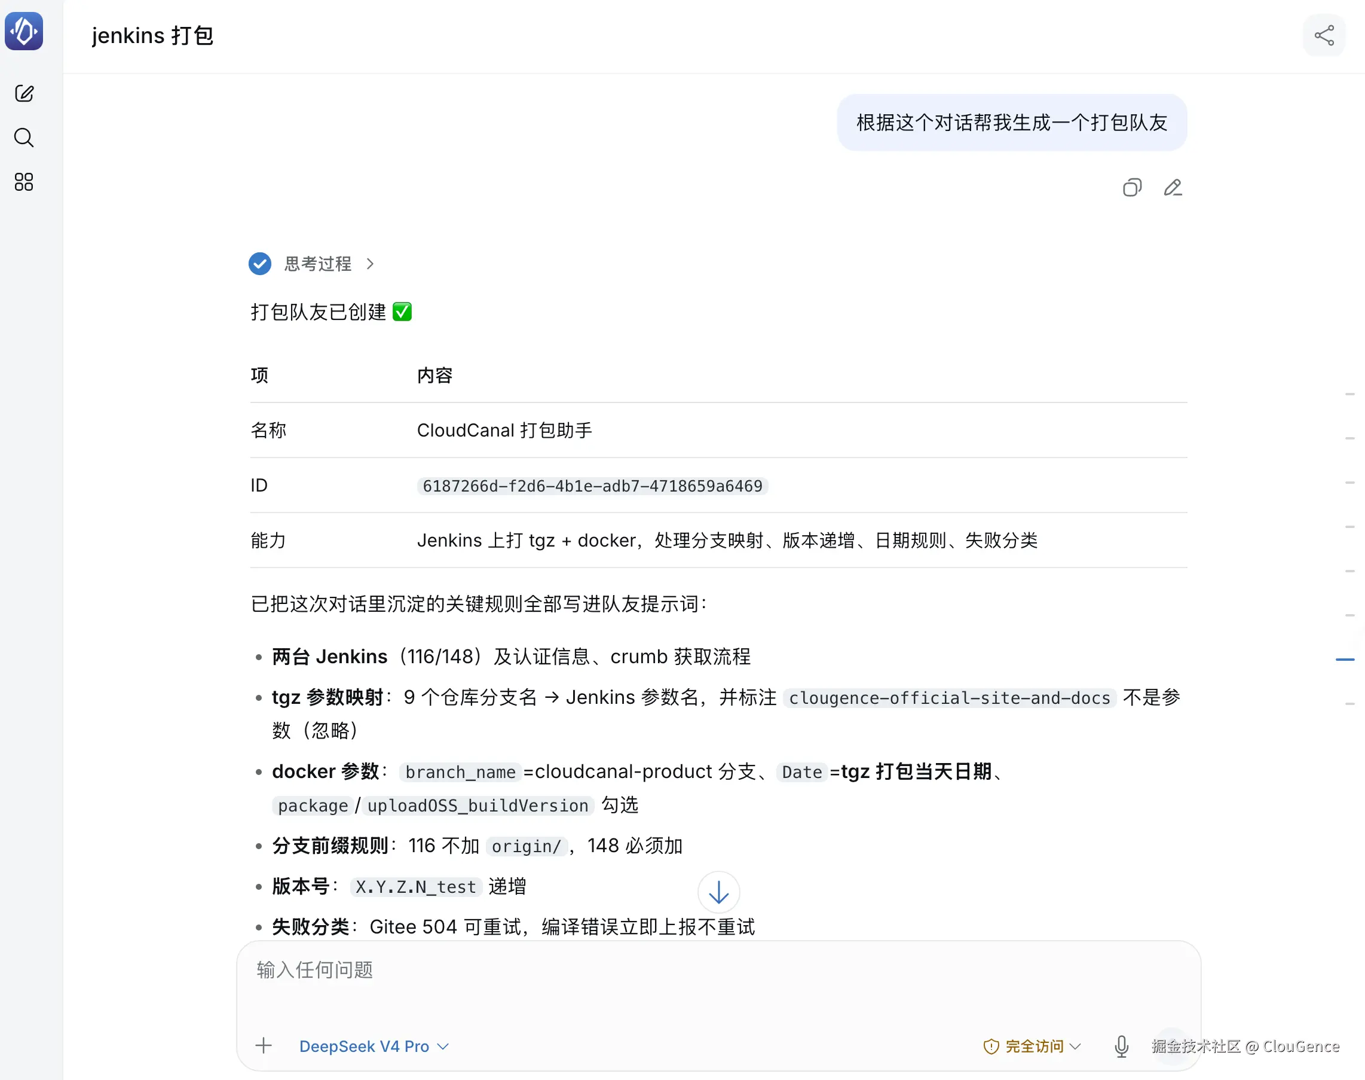Viewport: 1365px width, 1080px height.
Task: Click the X.Y.Z.N_test version code
Action: click(416, 887)
